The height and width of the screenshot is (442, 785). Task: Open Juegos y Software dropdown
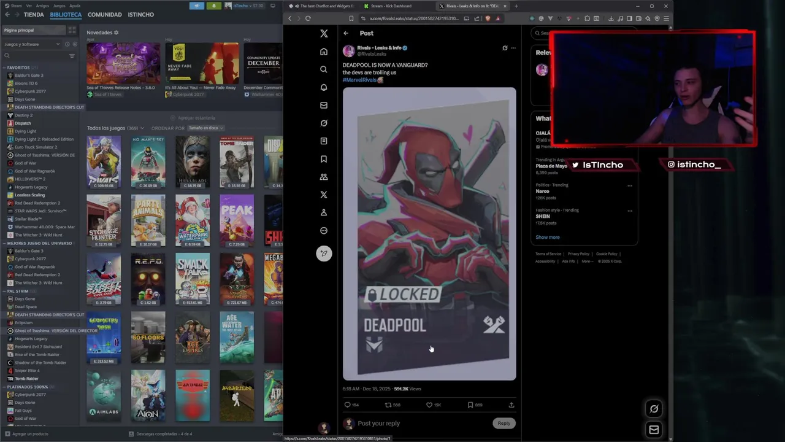click(31, 44)
